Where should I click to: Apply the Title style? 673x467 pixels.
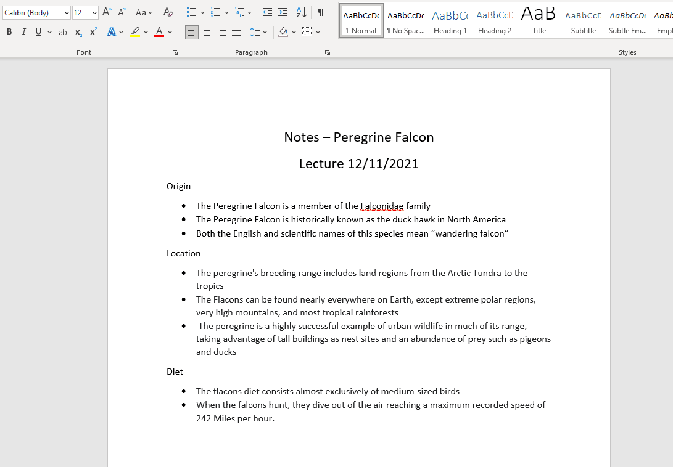coord(539,20)
